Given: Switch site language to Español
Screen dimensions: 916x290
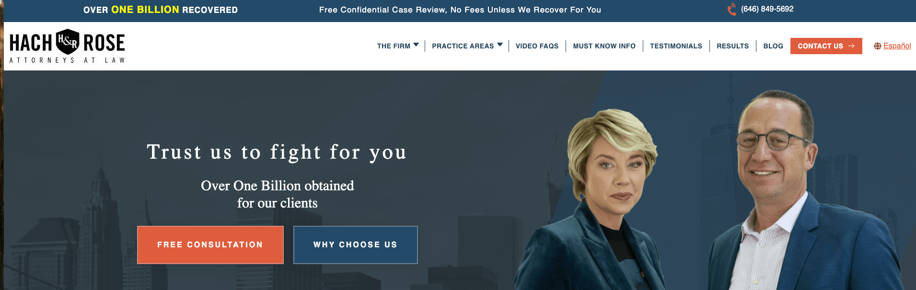Looking at the screenshot, I should (897, 46).
